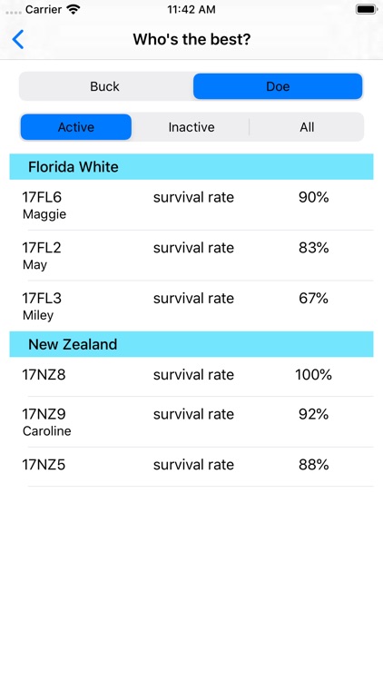Viewport: 383px width, 681px height.
Task: Tap the 90% survival rate value
Action: [313, 197]
